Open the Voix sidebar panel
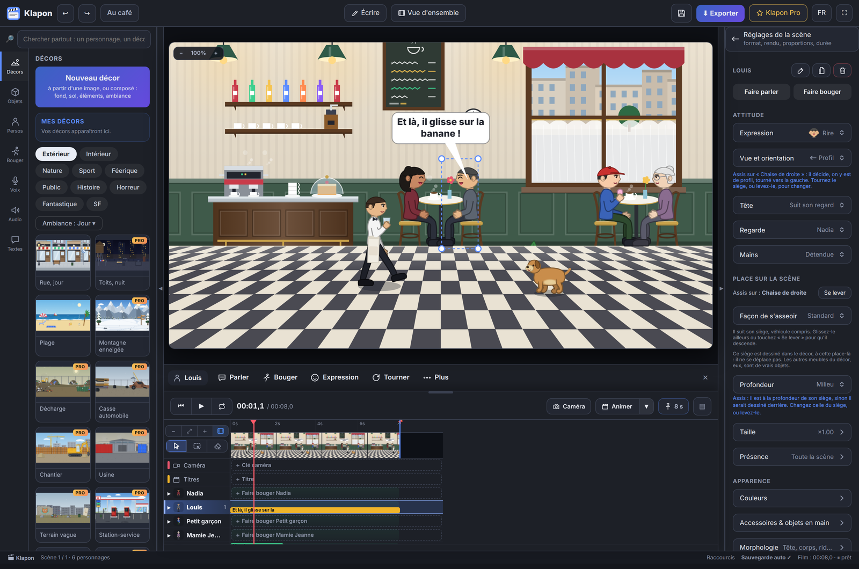The width and height of the screenshot is (859, 569). [x=15, y=184]
